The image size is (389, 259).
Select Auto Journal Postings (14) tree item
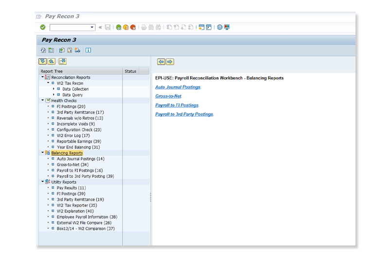click(80, 159)
